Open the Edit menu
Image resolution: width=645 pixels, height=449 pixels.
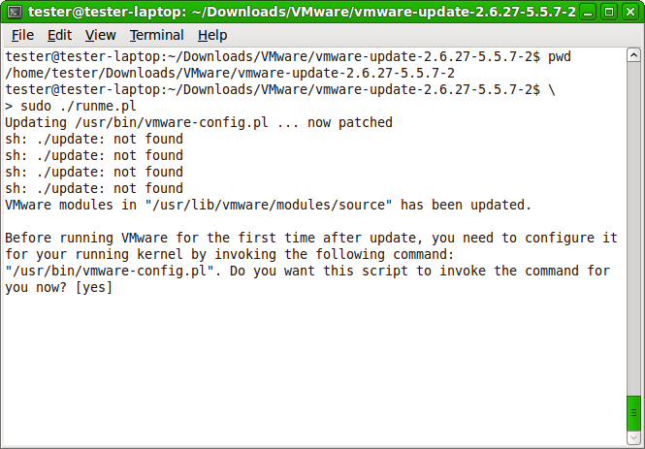tap(59, 35)
